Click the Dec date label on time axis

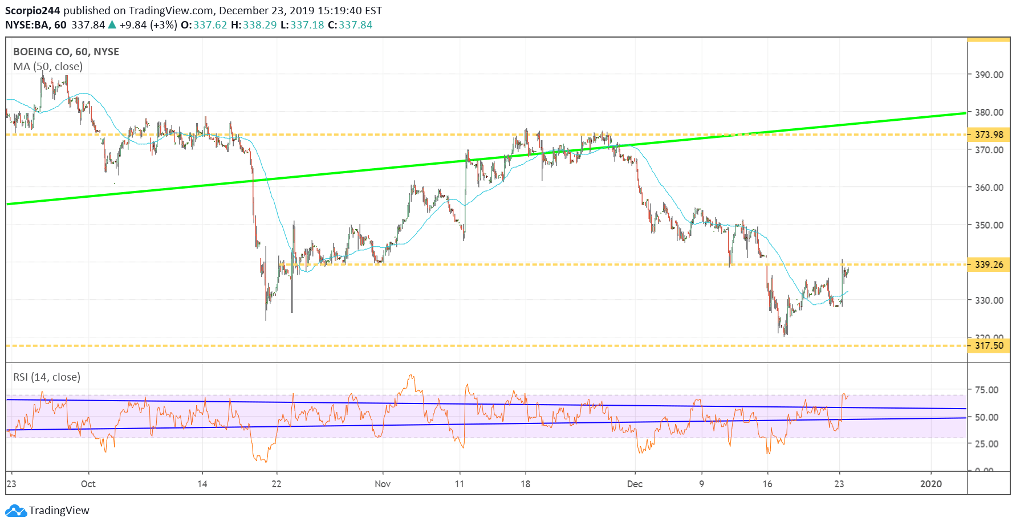click(x=635, y=484)
